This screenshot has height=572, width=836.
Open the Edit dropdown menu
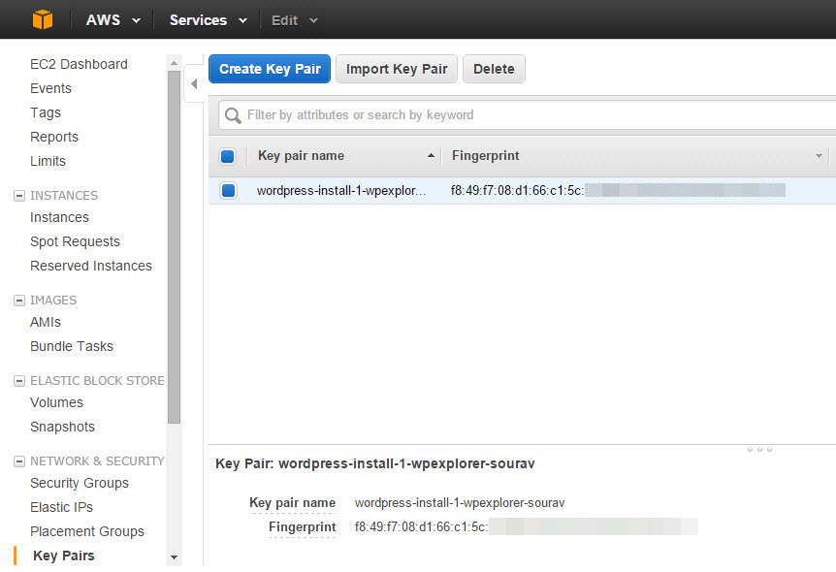294,20
